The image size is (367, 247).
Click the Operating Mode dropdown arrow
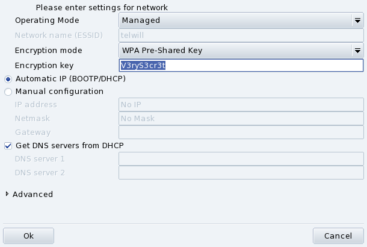click(357, 20)
